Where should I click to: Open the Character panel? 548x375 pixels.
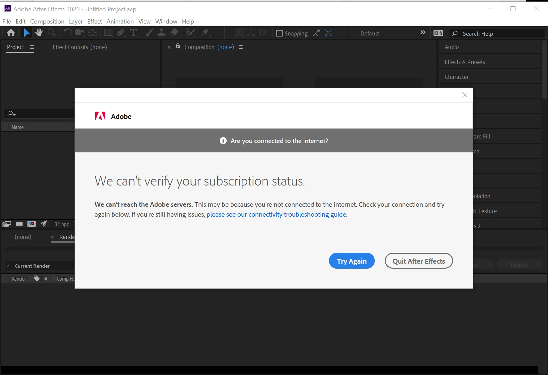[x=490, y=77]
